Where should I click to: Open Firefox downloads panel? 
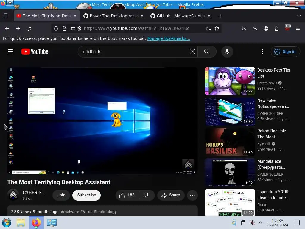coord(255,28)
